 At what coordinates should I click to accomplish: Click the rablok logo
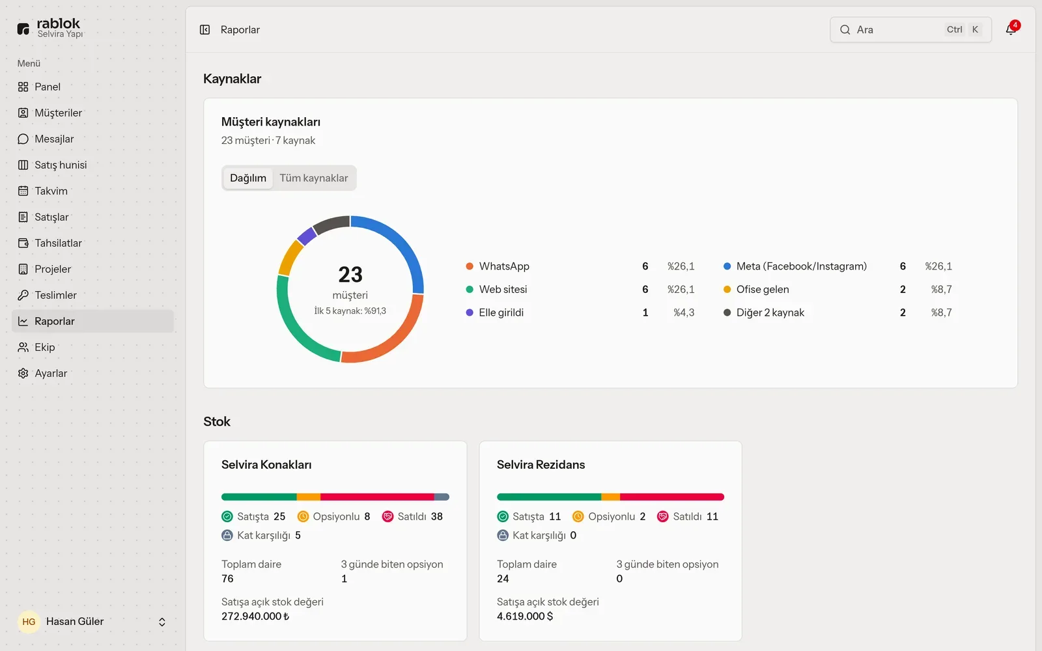click(50, 28)
